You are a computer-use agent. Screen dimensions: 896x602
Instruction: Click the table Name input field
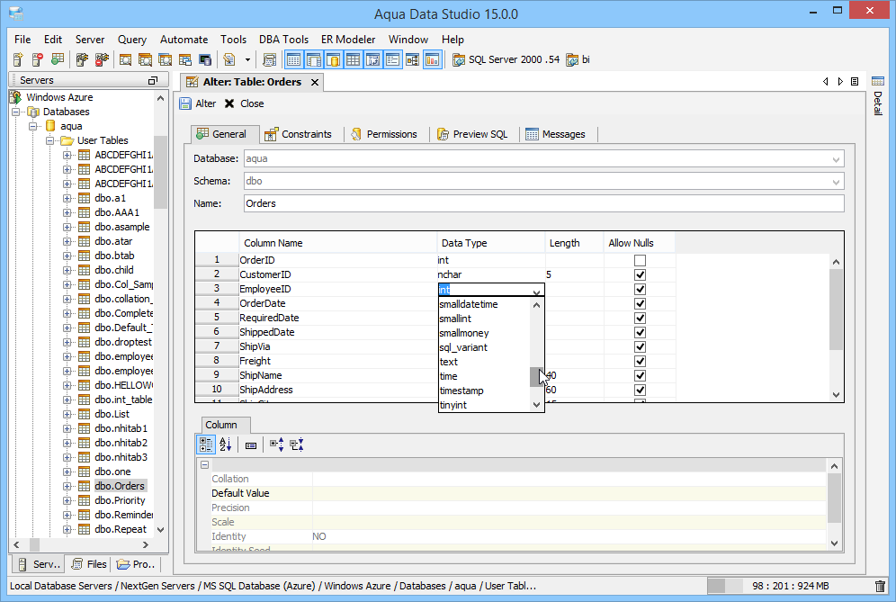click(x=543, y=203)
